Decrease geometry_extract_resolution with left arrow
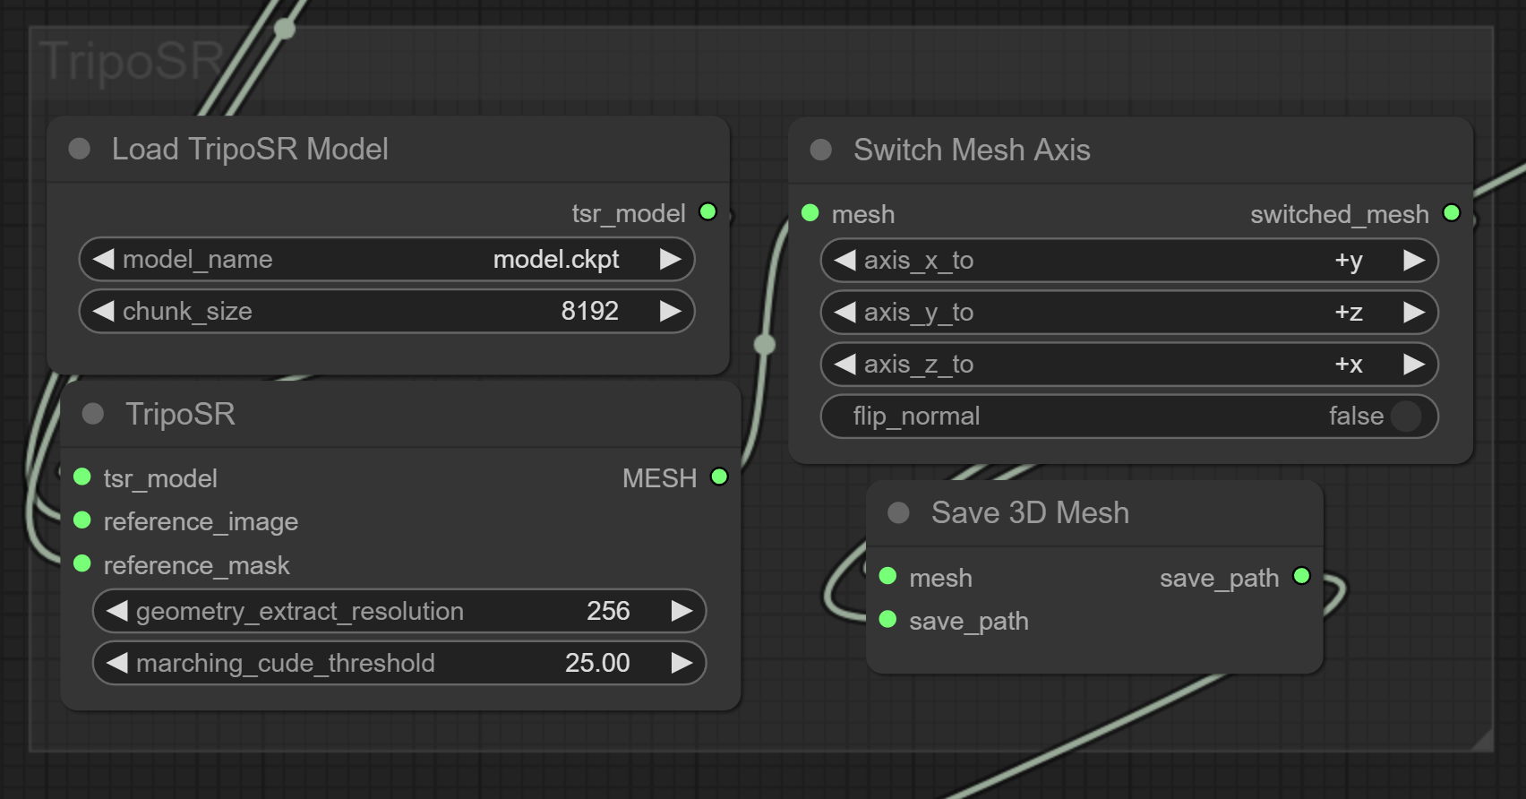 [x=116, y=611]
